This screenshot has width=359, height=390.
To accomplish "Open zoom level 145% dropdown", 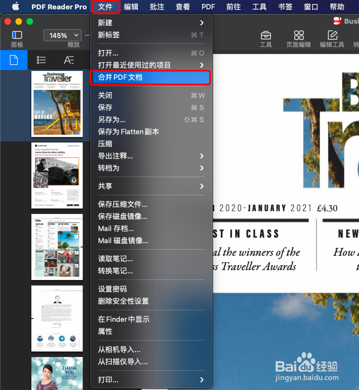I will click(62, 35).
